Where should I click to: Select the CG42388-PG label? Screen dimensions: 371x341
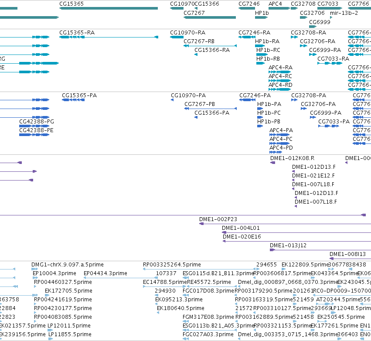(37, 122)
